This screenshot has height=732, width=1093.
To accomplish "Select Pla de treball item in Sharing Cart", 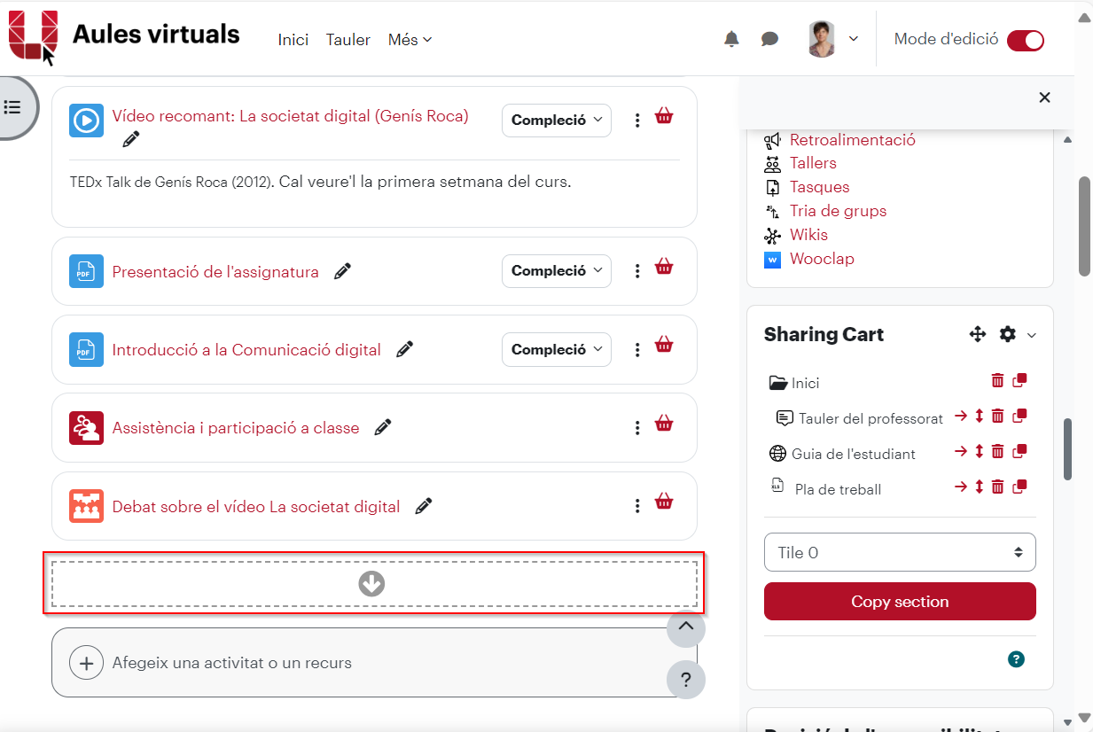I will 838,489.
